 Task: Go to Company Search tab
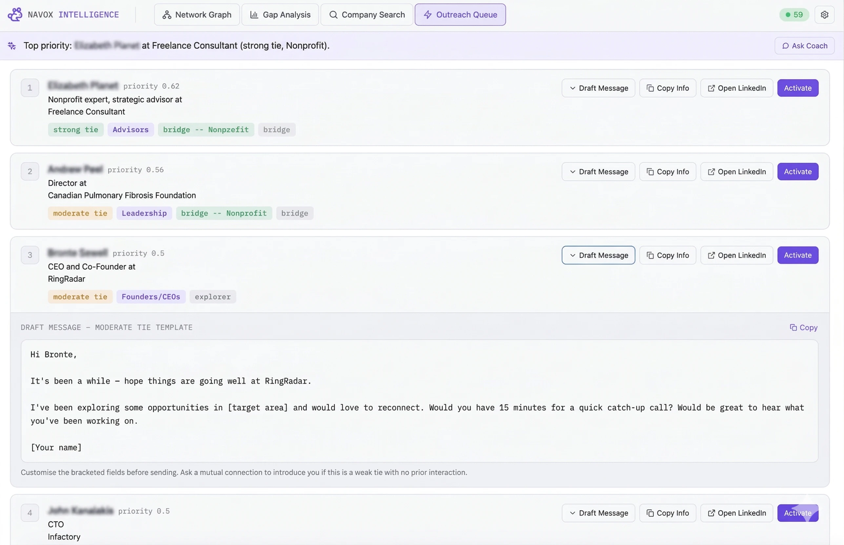pos(366,14)
